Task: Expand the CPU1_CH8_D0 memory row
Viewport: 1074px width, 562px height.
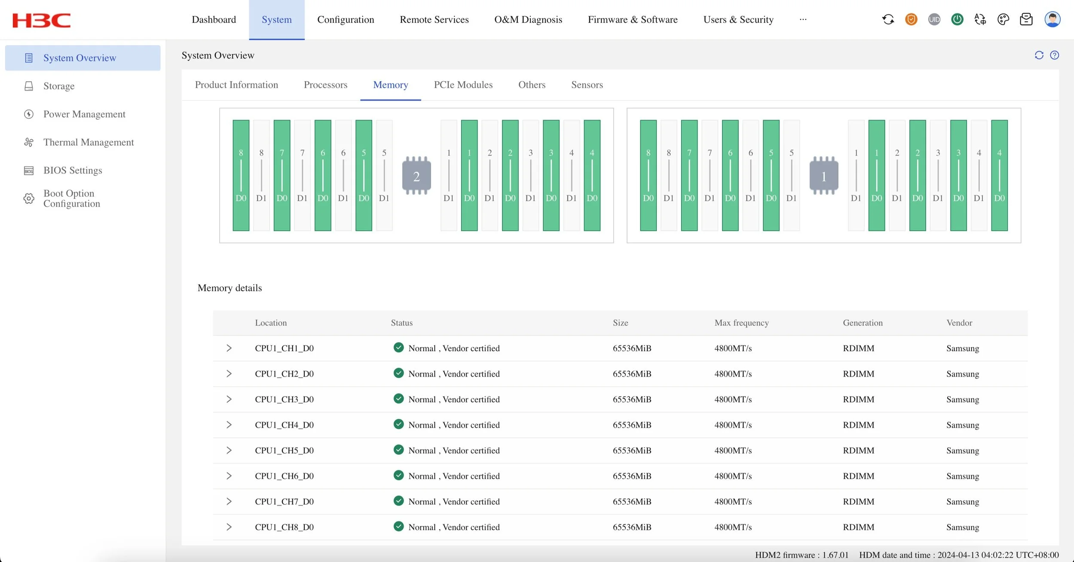Action: [229, 527]
